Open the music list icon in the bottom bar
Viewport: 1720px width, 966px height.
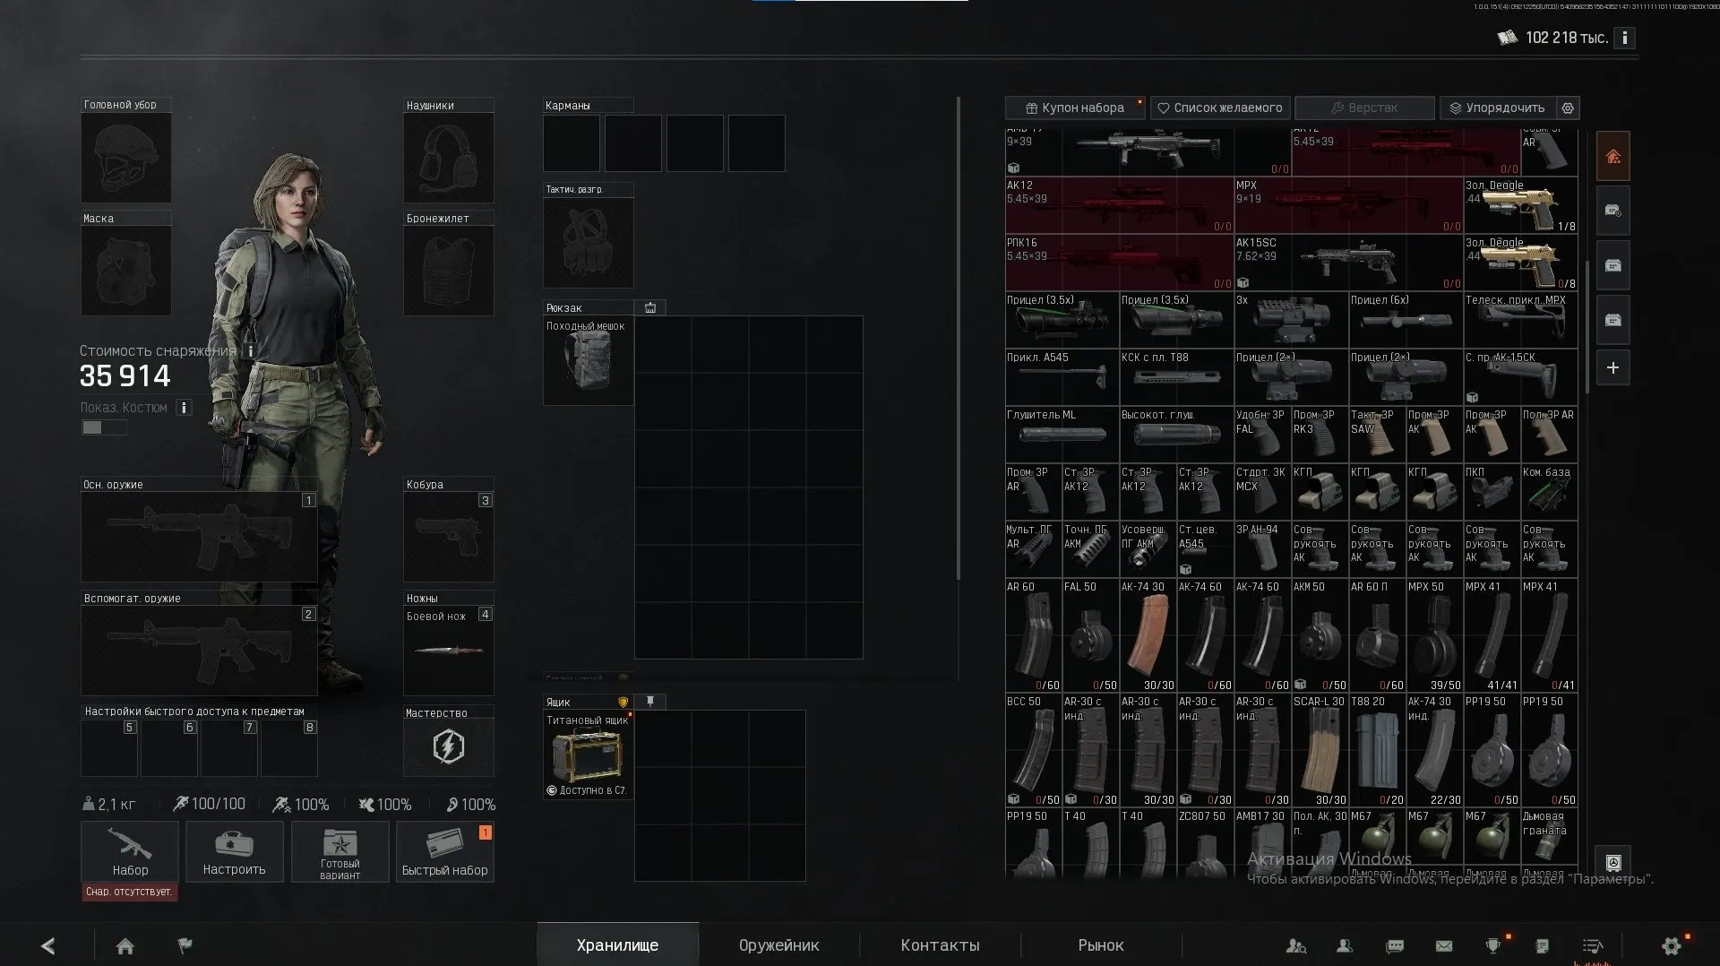click(1593, 945)
